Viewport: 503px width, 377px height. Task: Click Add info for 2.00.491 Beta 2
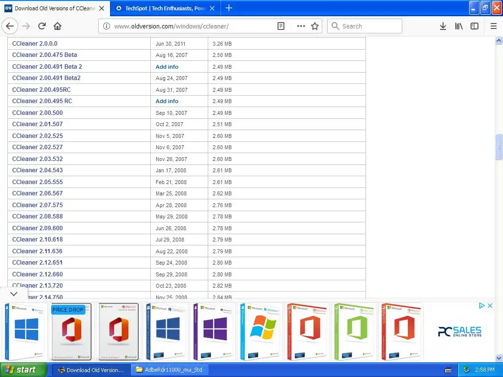pyautogui.click(x=167, y=67)
